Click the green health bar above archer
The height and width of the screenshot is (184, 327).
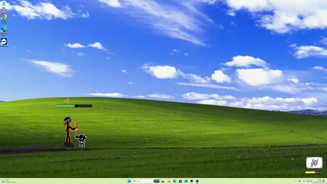(x=74, y=106)
